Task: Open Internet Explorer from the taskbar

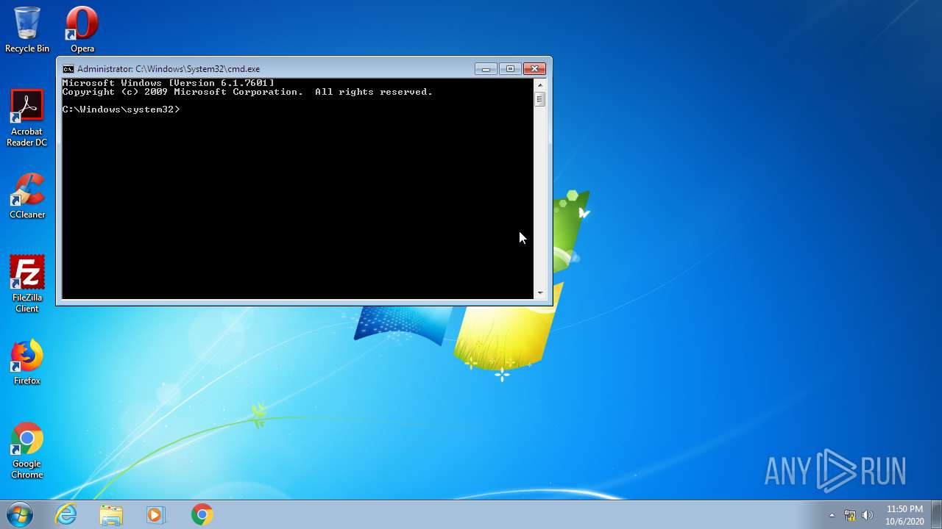Action: point(66,514)
